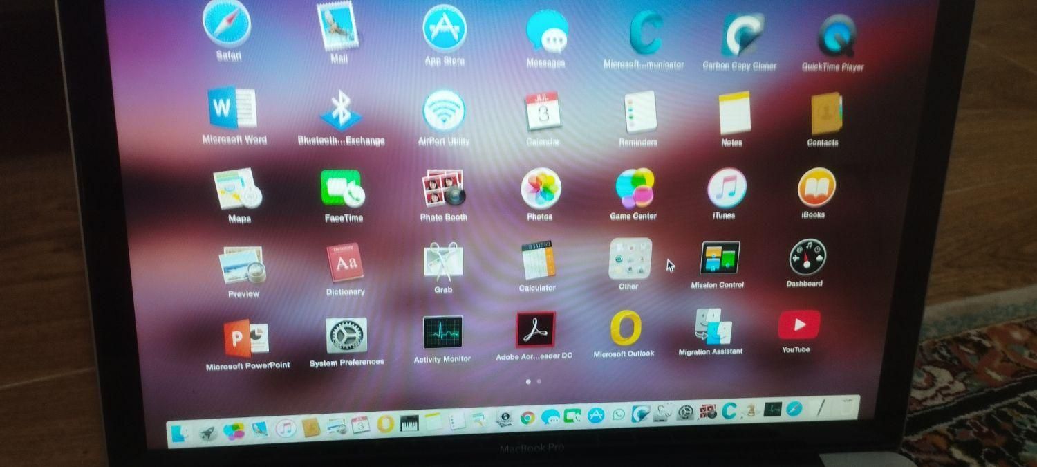Image resolution: width=1037 pixels, height=467 pixels.
Task: Open Game Center from the Launchpad grid
Action: pos(635,188)
